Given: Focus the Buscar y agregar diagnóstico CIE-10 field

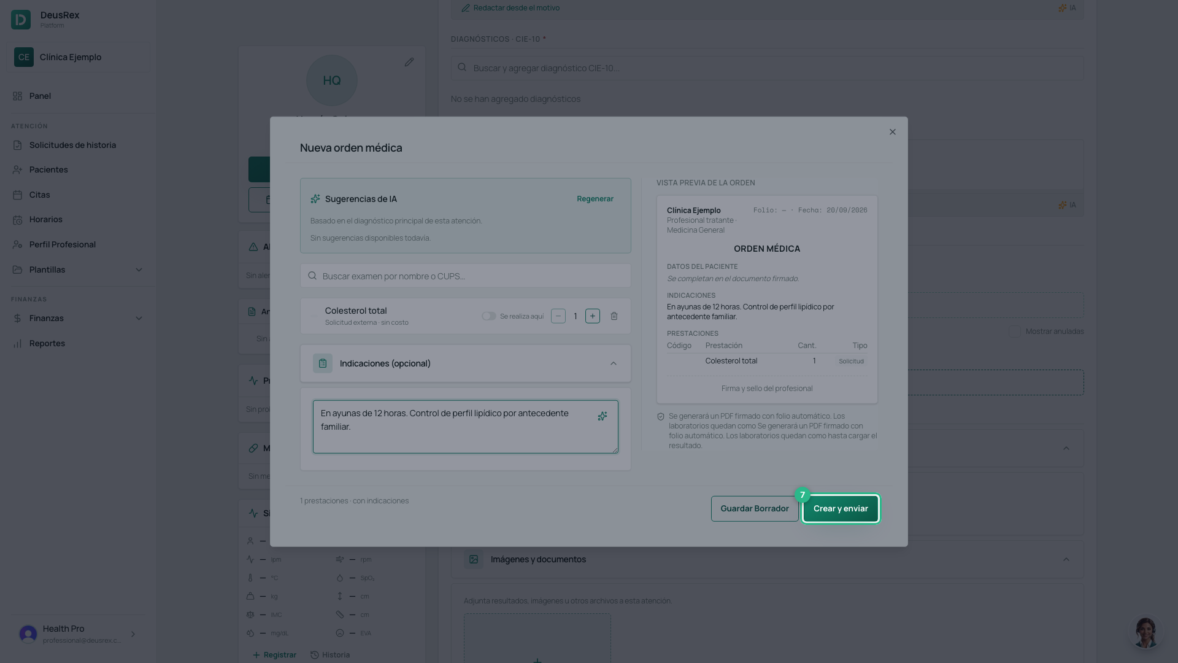Looking at the screenshot, I should point(767,68).
